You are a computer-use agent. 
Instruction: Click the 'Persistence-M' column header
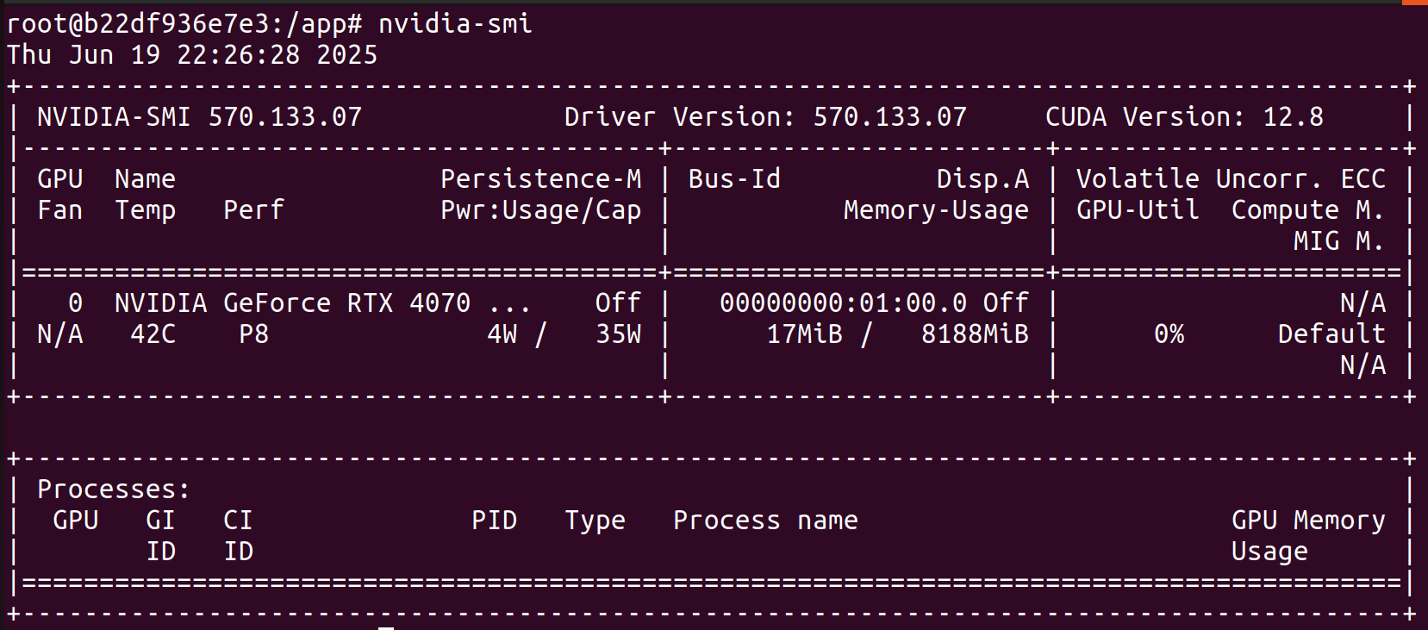[x=541, y=178]
